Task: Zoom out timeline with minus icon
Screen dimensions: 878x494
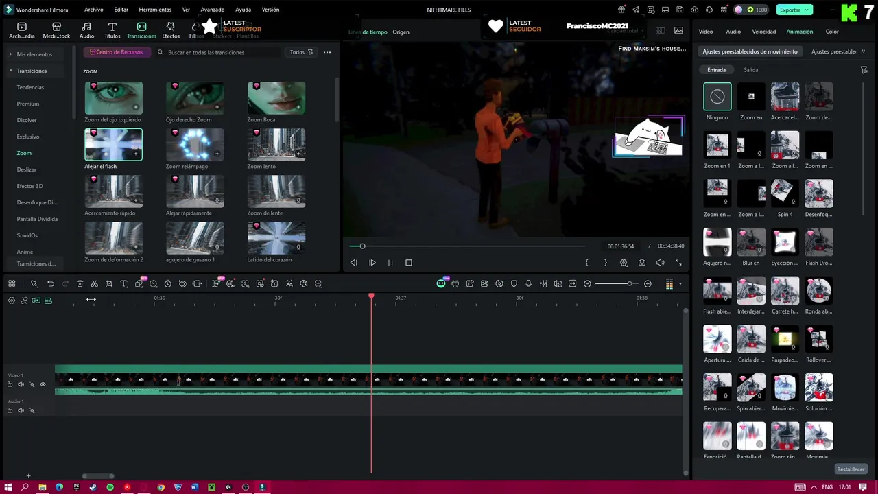Action: (x=587, y=284)
